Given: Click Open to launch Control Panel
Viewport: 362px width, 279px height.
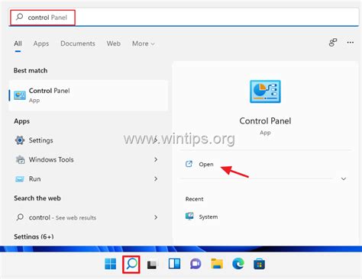Looking at the screenshot, I should pyautogui.click(x=206, y=165).
